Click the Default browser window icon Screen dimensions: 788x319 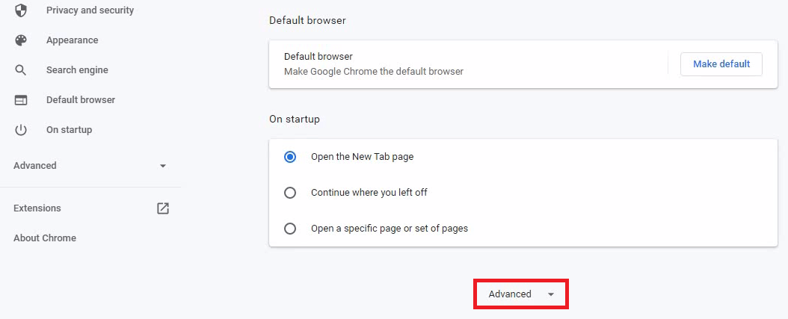pos(21,100)
